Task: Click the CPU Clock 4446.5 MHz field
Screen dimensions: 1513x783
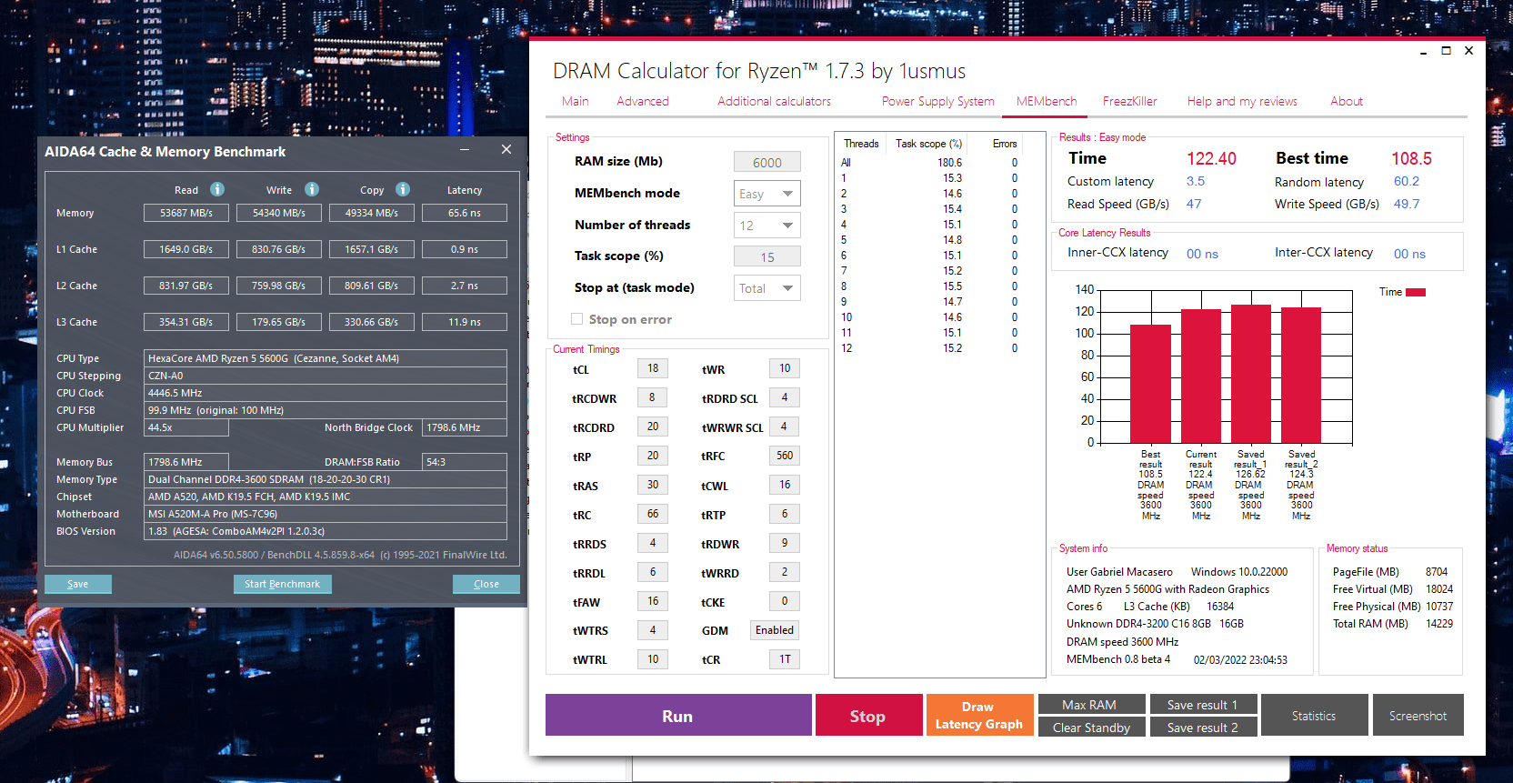Action: [326, 393]
